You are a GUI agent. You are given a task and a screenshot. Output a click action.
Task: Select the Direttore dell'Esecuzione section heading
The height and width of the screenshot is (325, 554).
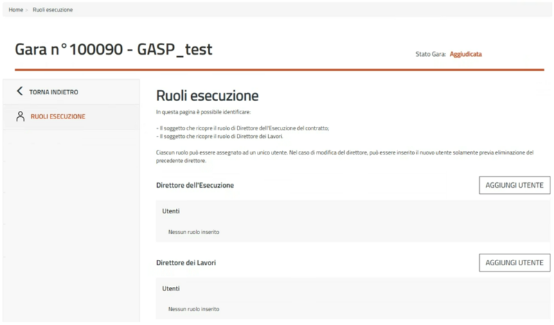tap(195, 186)
